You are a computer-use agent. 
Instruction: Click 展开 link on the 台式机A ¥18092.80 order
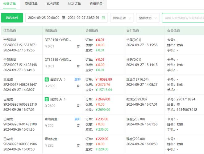(78, 79)
